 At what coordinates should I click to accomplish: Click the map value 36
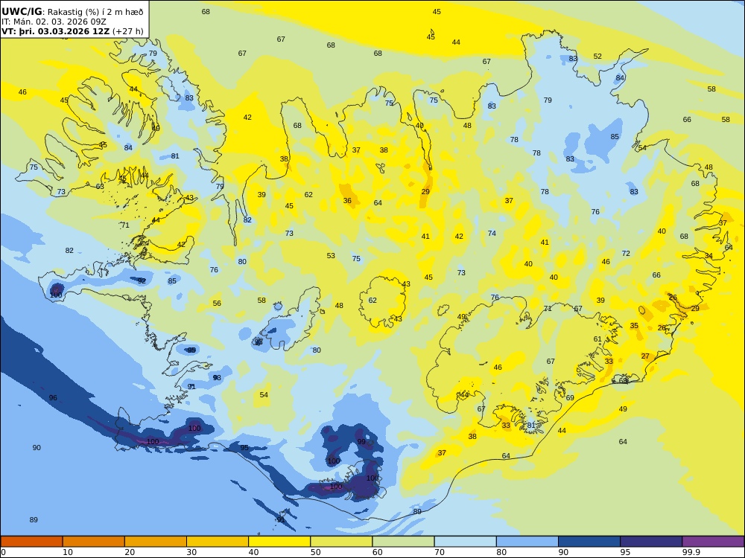coord(347,201)
